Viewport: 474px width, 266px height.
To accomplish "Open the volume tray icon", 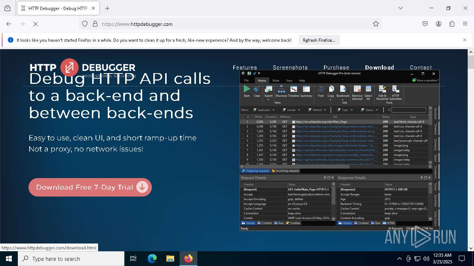I will point(426,259).
